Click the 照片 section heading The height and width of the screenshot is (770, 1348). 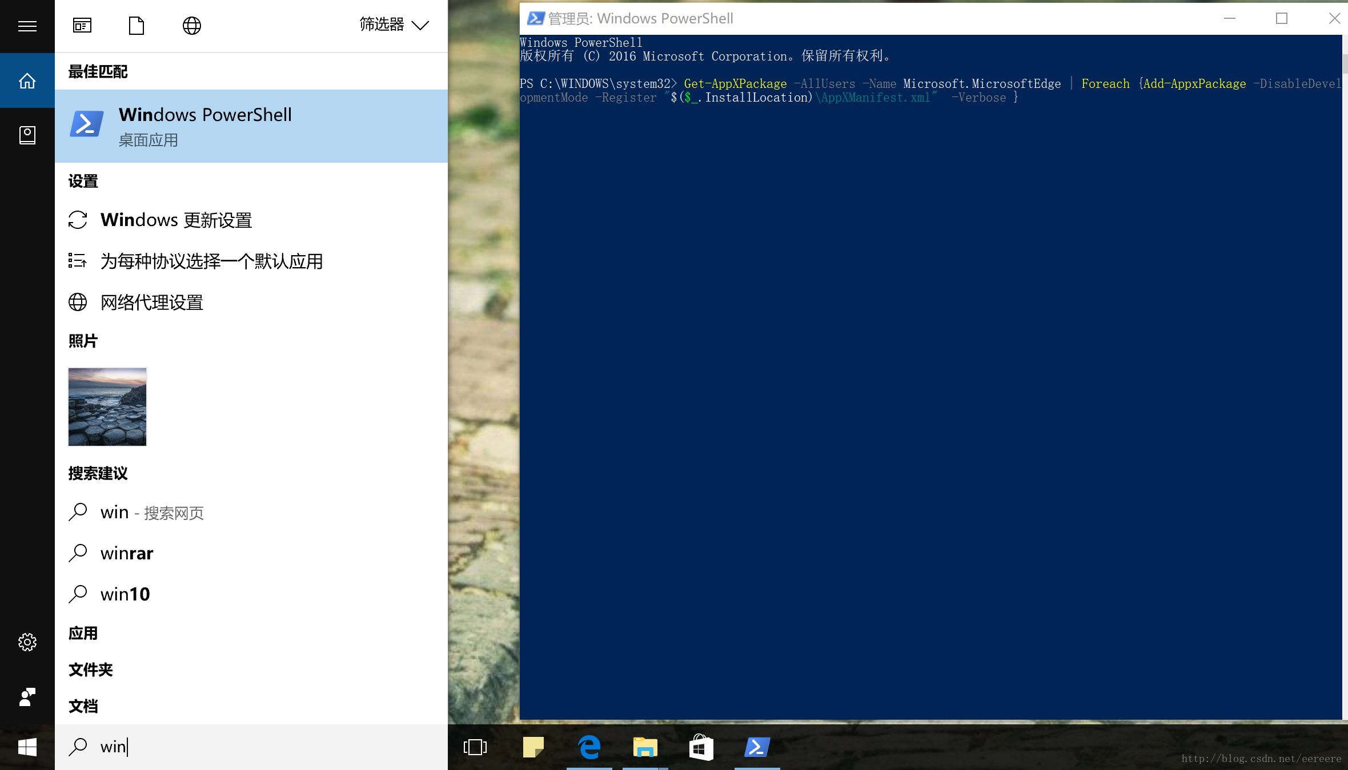(83, 341)
